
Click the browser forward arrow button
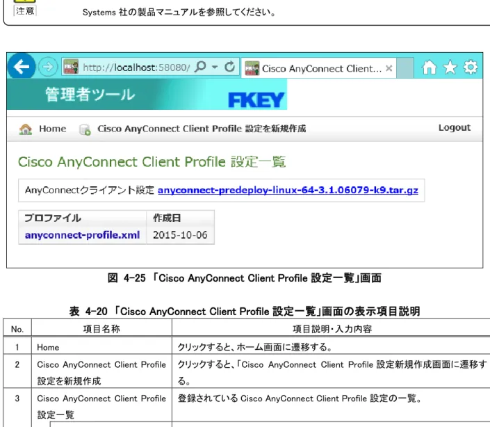[48, 67]
